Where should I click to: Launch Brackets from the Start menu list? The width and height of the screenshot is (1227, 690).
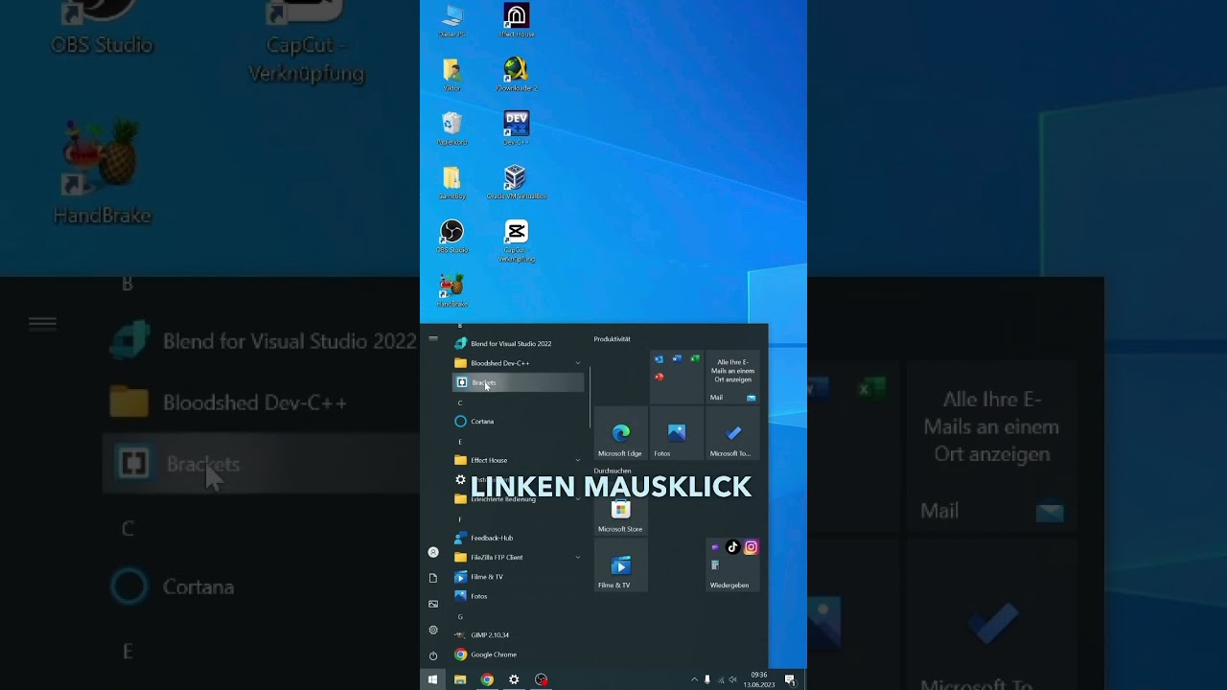(518, 382)
